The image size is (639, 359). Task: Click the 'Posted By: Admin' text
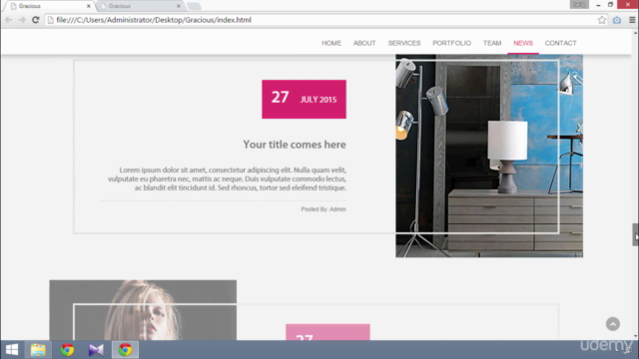click(323, 209)
